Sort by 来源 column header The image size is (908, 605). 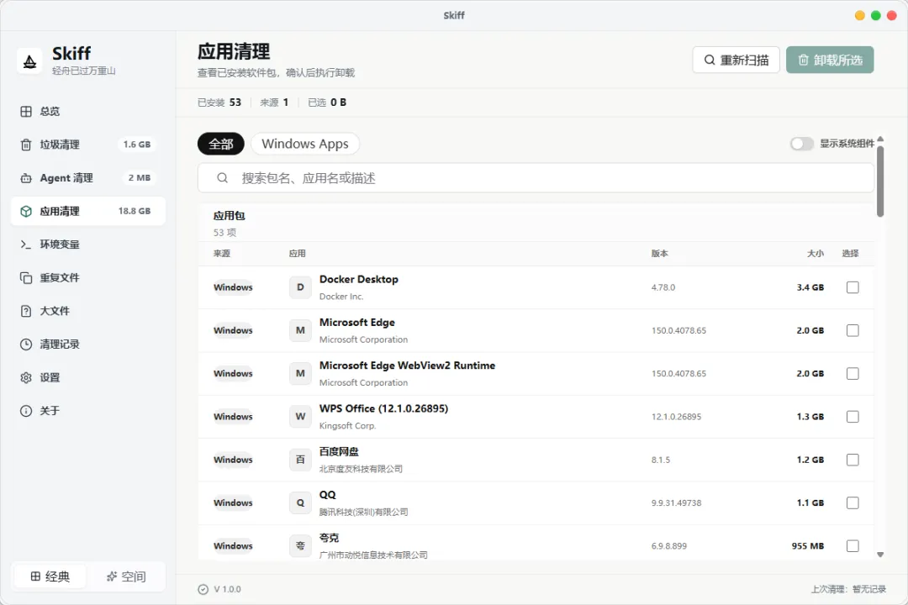tap(222, 254)
